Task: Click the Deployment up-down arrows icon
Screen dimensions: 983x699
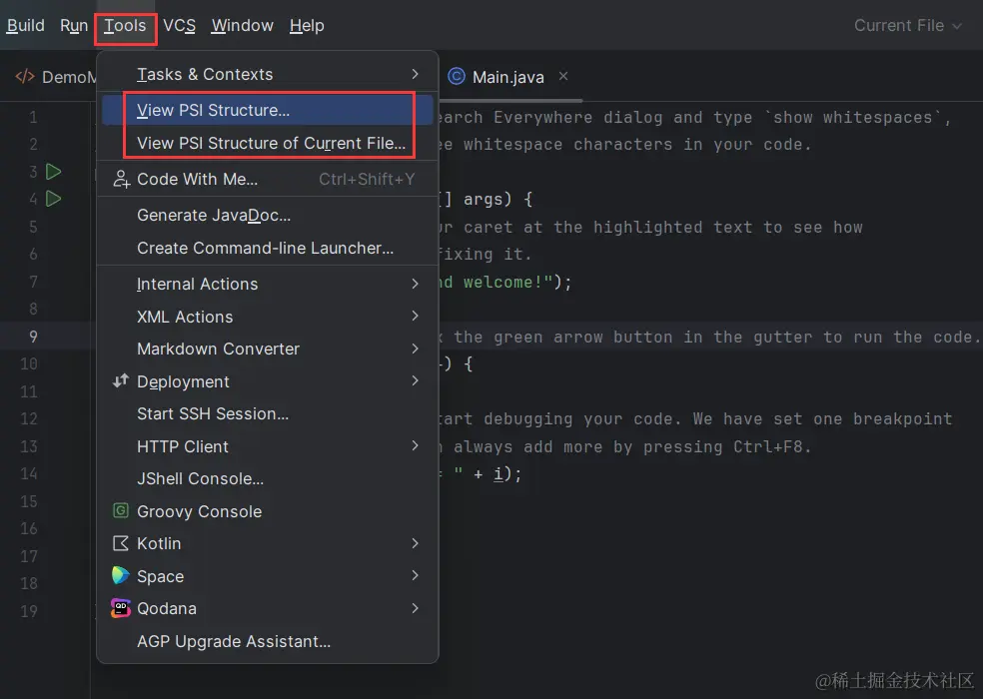Action: click(x=120, y=380)
